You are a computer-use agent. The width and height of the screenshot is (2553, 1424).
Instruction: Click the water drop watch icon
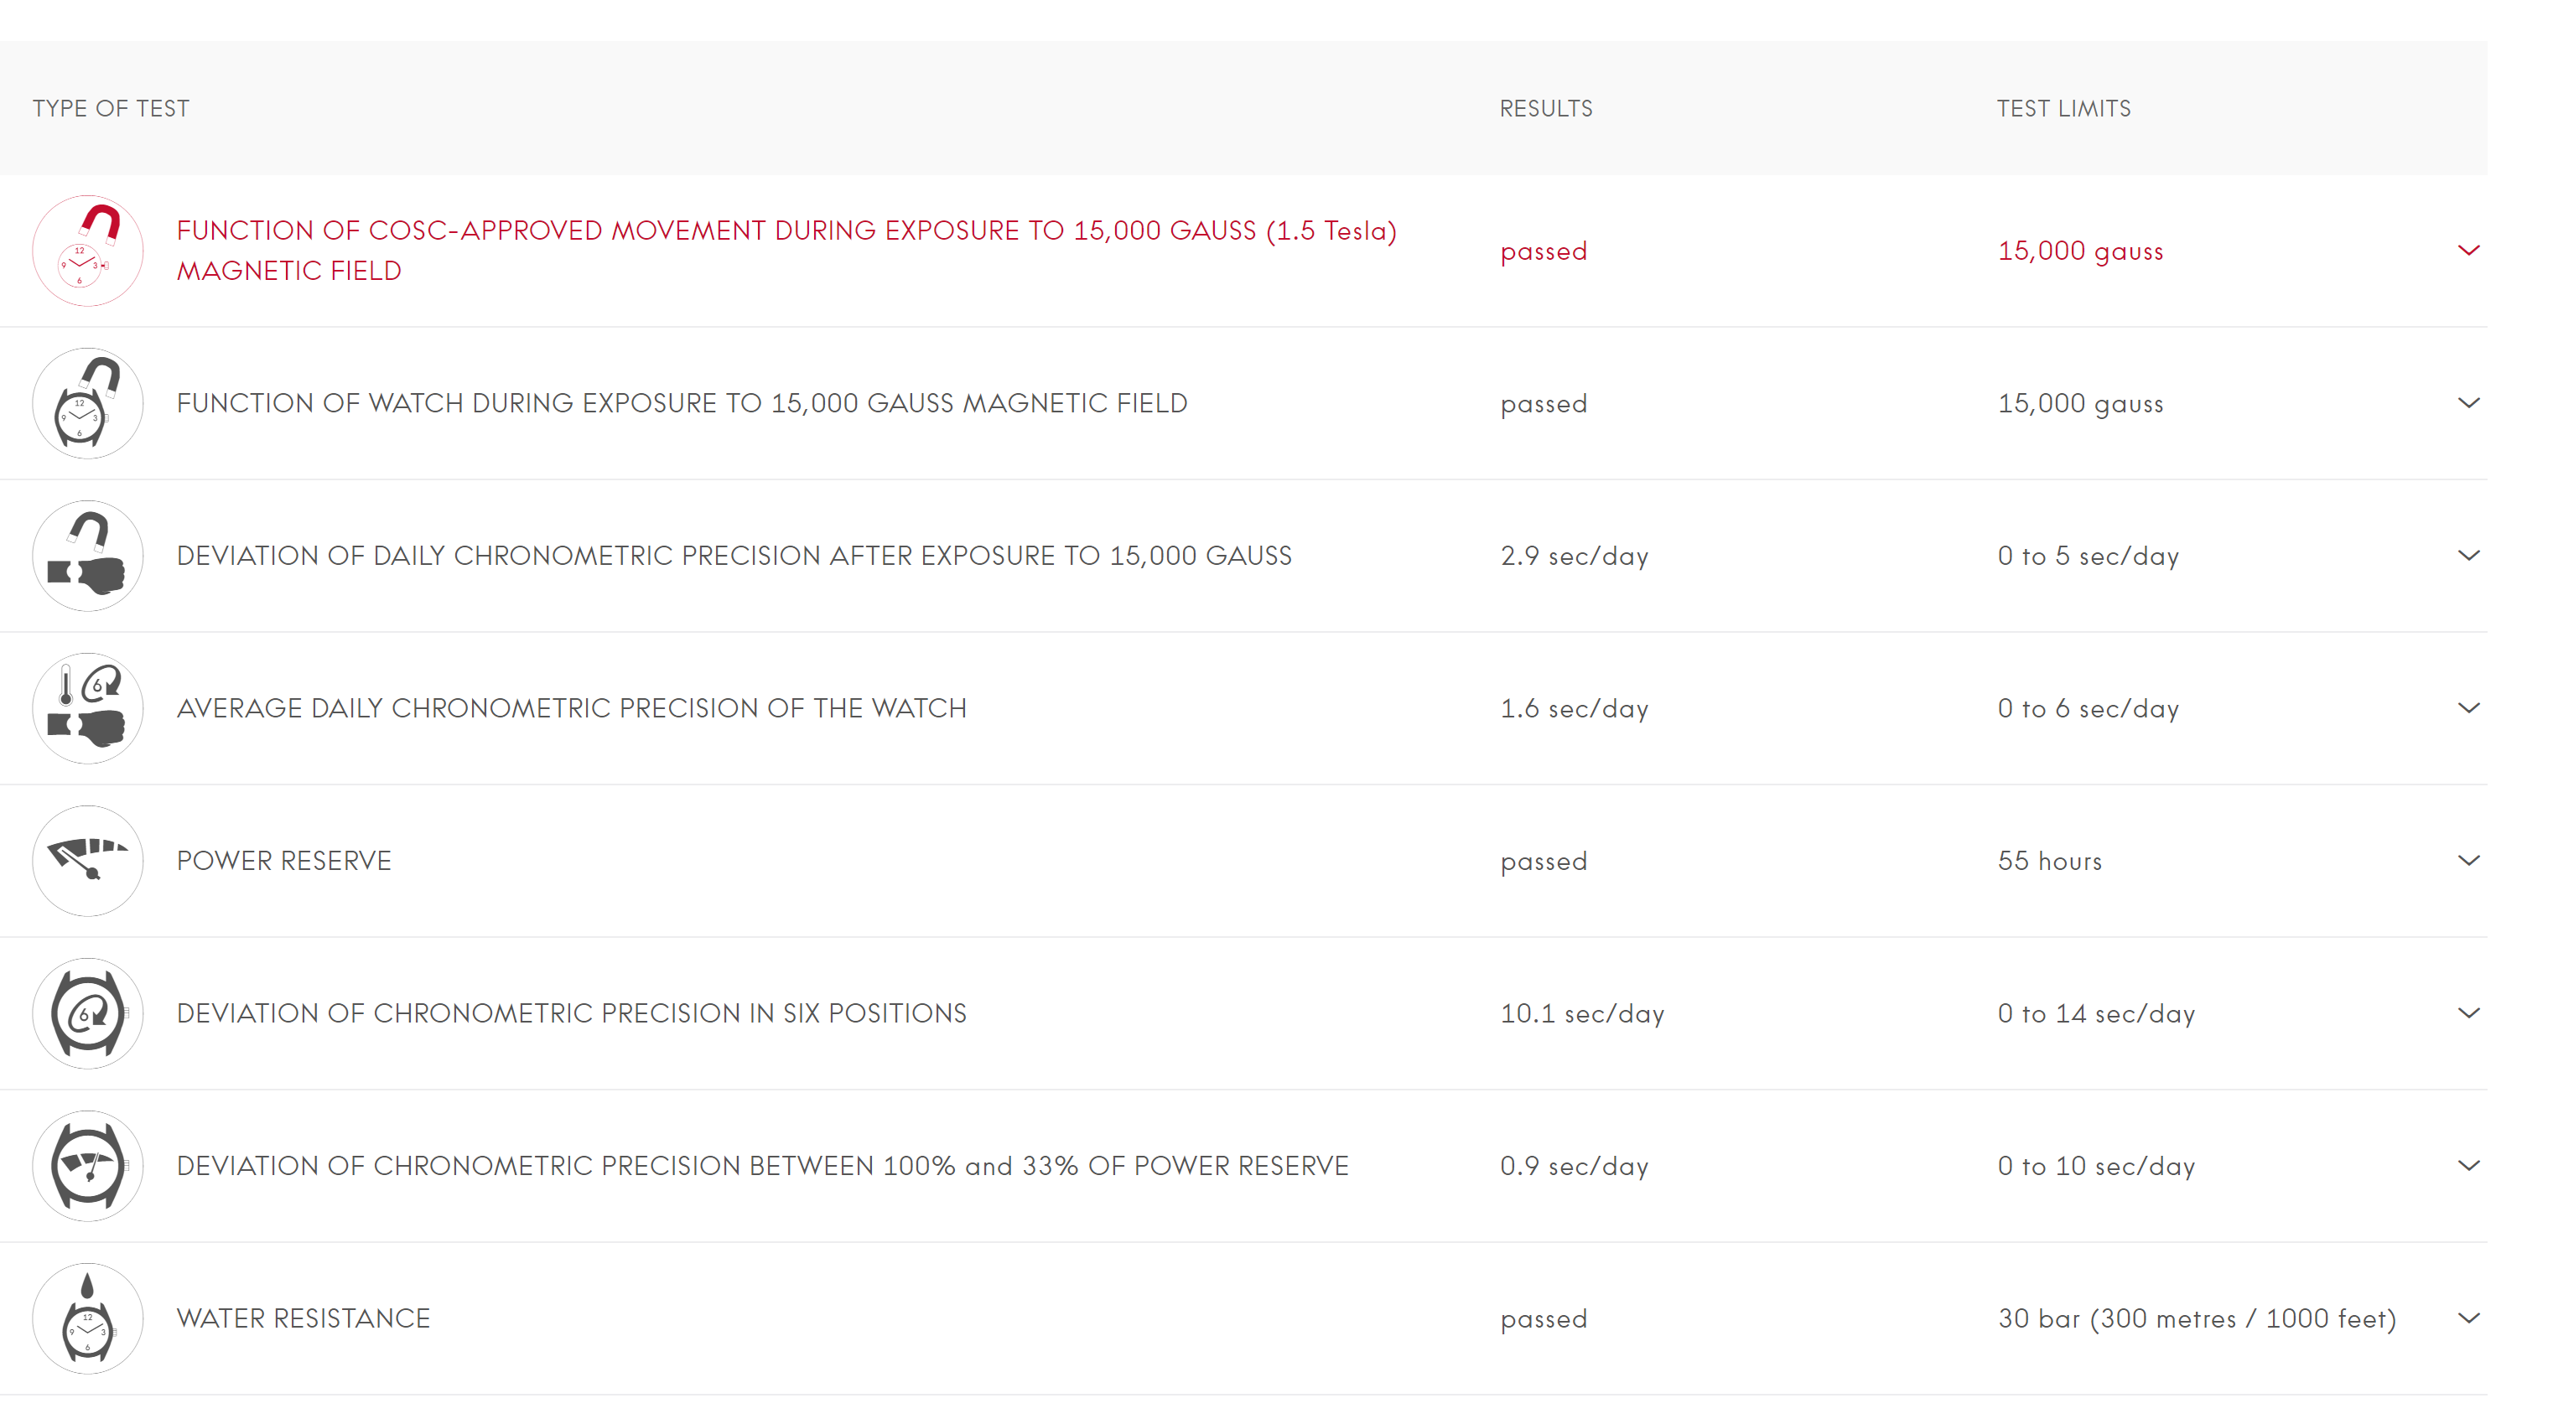[x=87, y=1319]
